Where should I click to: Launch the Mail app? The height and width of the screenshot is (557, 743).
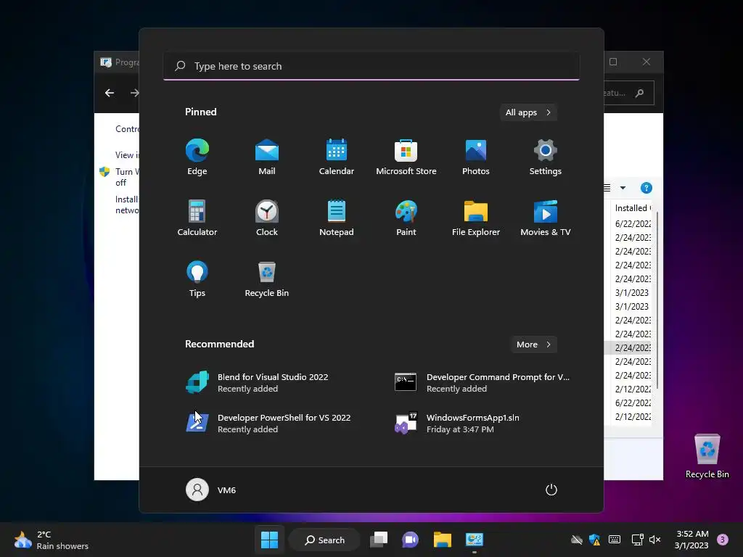[x=267, y=157]
